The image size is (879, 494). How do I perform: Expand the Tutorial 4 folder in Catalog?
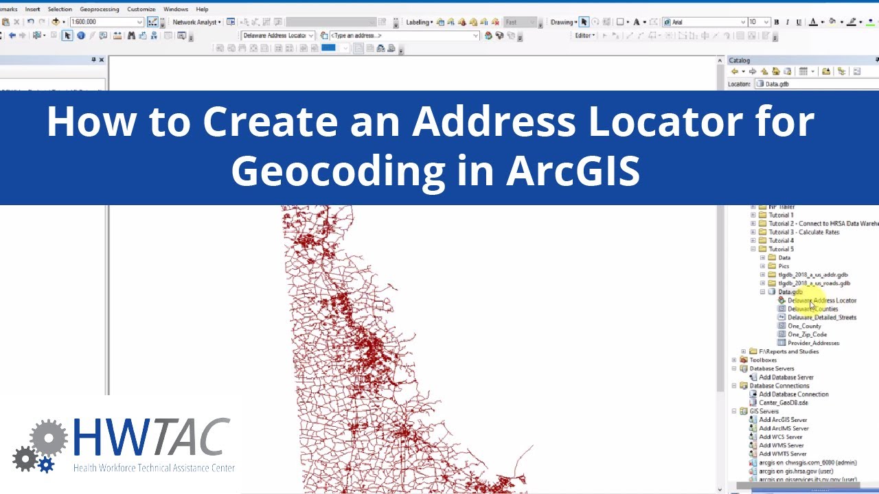(752, 240)
